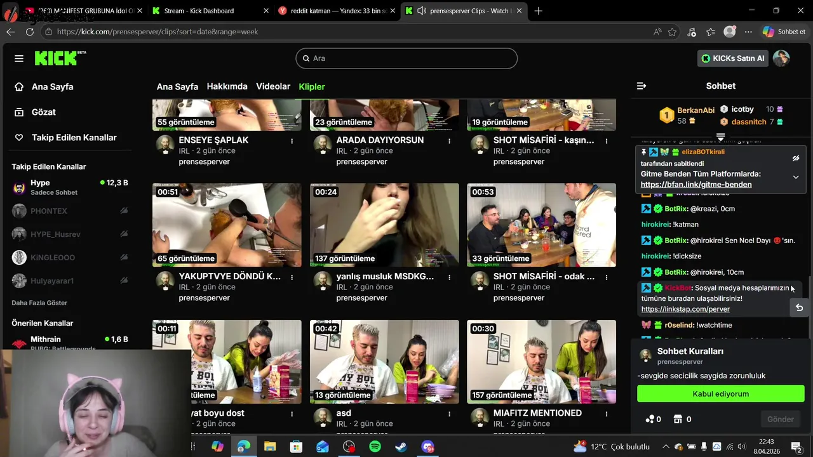This screenshot has height=457, width=813.
Task: Open Hype channel in followed list
Action: [70, 187]
